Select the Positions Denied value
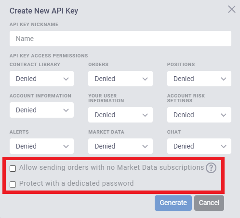This screenshot has width=240, height=218. [184, 79]
